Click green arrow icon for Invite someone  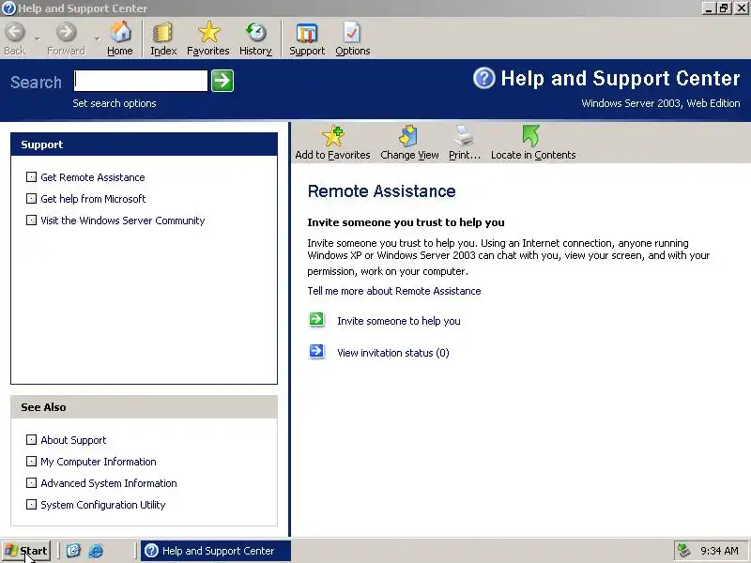pyautogui.click(x=316, y=319)
